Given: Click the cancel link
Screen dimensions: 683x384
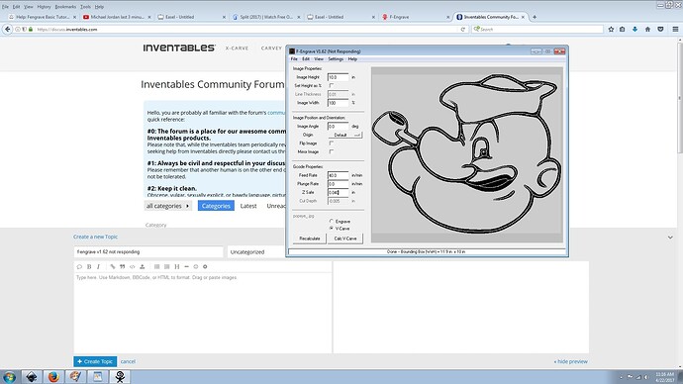Looking at the screenshot, I should pos(128,361).
